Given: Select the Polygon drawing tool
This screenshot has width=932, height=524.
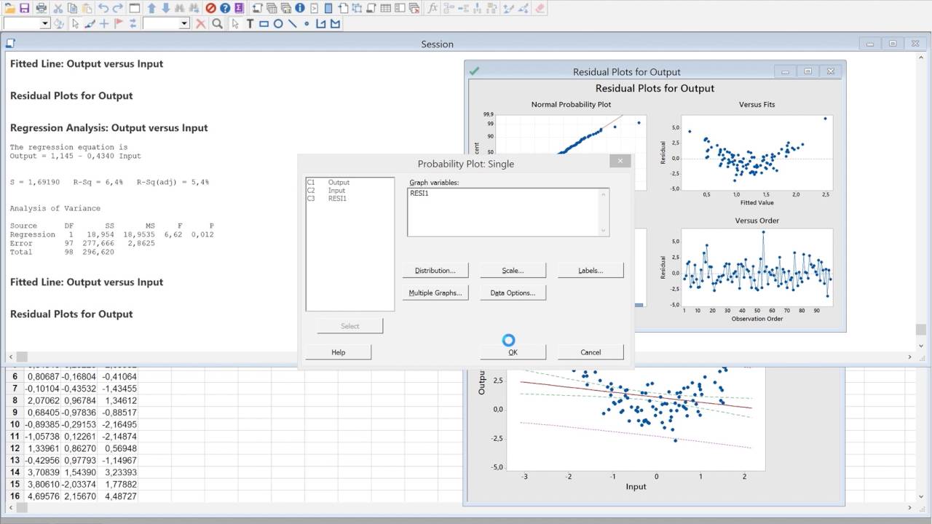Looking at the screenshot, I should click(335, 23).
